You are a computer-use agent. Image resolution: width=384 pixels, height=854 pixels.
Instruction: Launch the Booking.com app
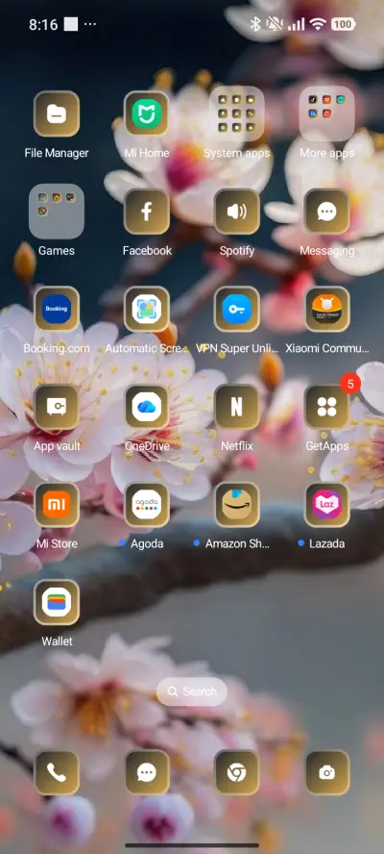pos(57,309)
